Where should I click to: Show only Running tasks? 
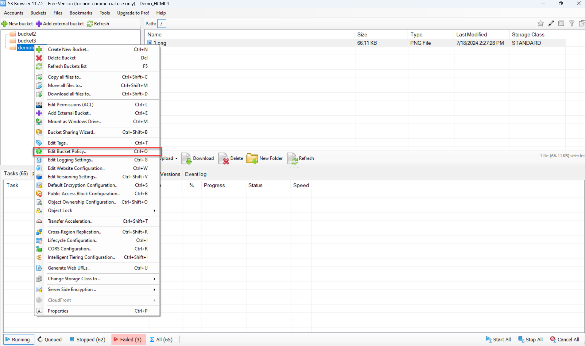(x=18, y=339)
